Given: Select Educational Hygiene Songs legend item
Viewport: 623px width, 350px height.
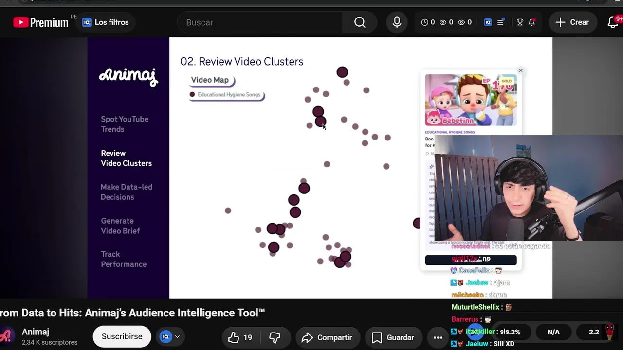Looking at the screenshot, I should pyautogui.click(x=226, y=95).
